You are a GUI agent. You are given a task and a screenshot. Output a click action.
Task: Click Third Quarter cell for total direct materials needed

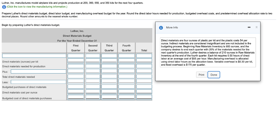[109, 77]
